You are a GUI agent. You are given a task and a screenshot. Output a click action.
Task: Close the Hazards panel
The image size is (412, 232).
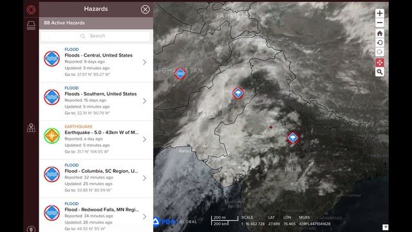tap(145, 10)
